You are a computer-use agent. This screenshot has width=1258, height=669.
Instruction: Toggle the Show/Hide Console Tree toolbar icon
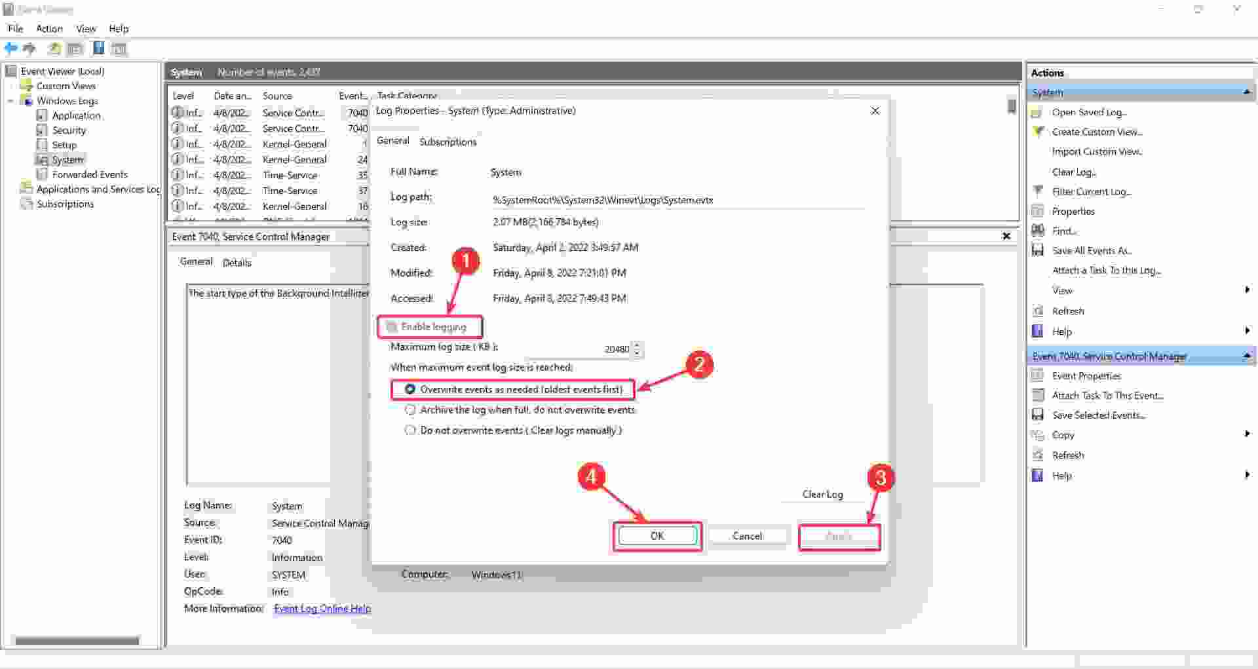pyautogui.click(x=75, y=48)
